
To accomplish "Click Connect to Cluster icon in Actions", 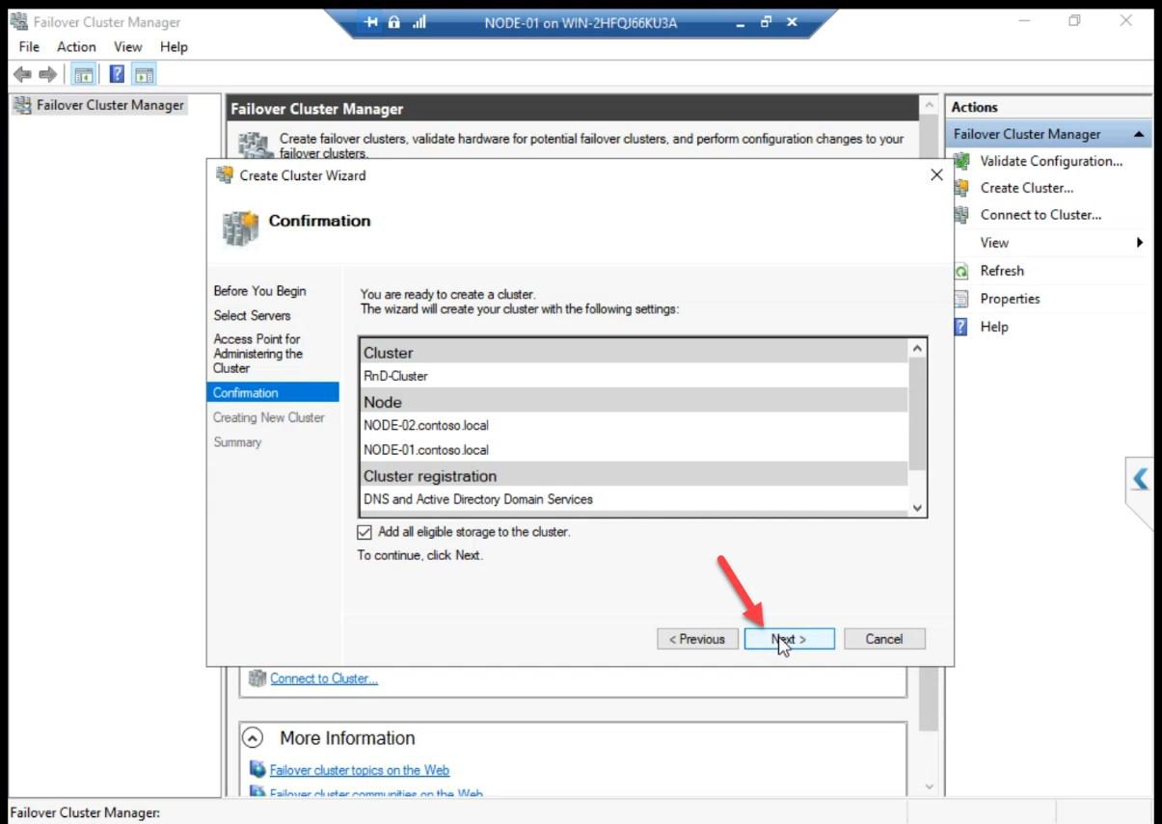I will click(x=961, y=215).
